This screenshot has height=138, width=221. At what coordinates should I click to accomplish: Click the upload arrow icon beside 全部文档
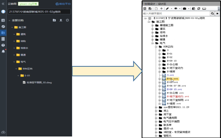[61, 20]
